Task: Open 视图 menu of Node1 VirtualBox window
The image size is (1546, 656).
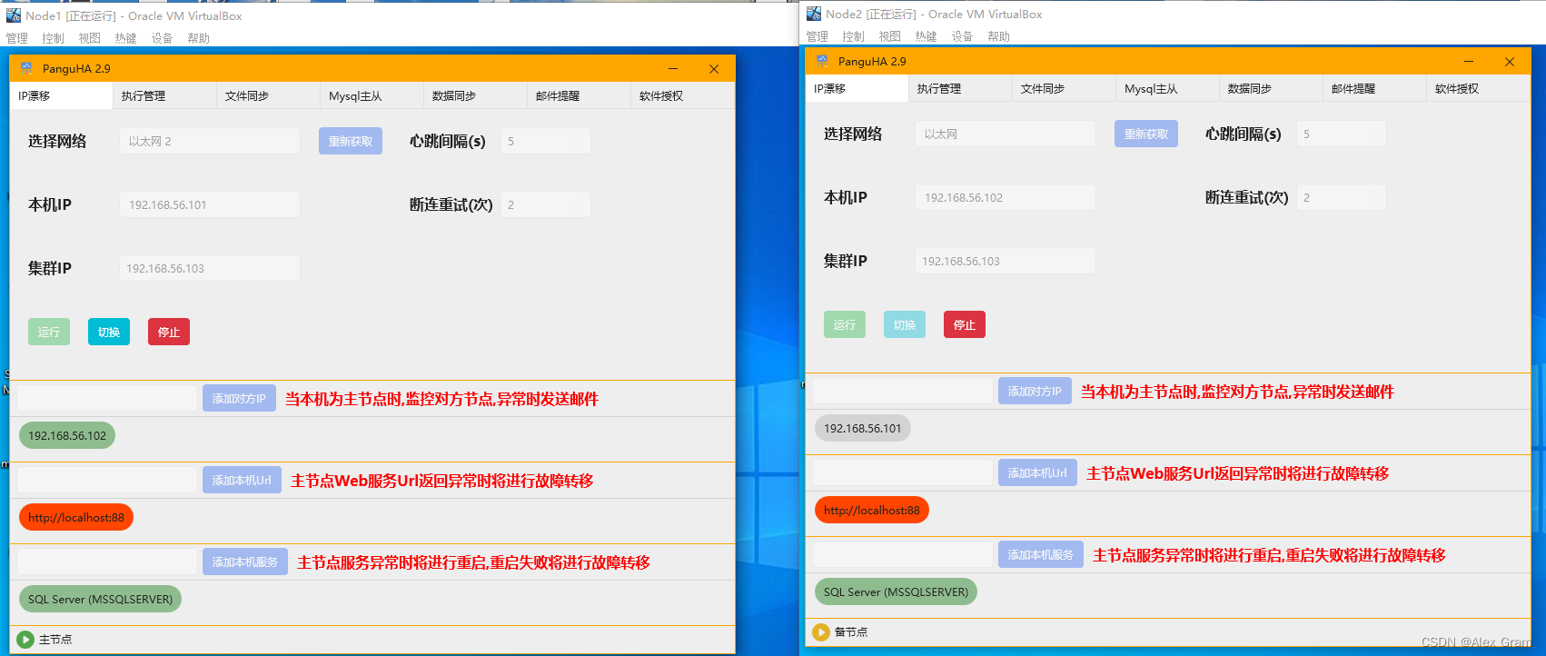Action: tap(90, 38)
